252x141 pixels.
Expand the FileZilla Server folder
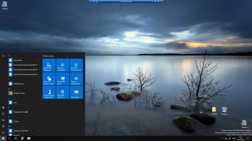(x=39, y=83)
